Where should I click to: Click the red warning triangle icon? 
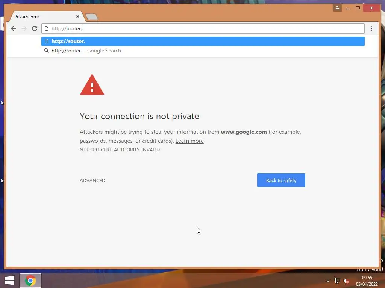point(92,85)
